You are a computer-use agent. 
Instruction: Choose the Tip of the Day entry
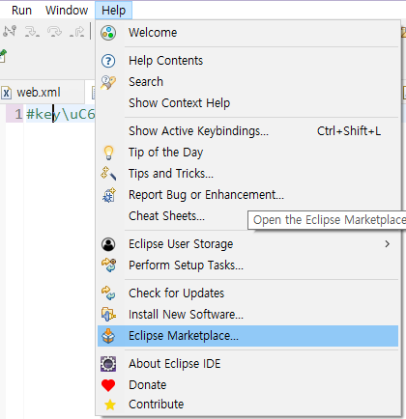click(247, 153)
